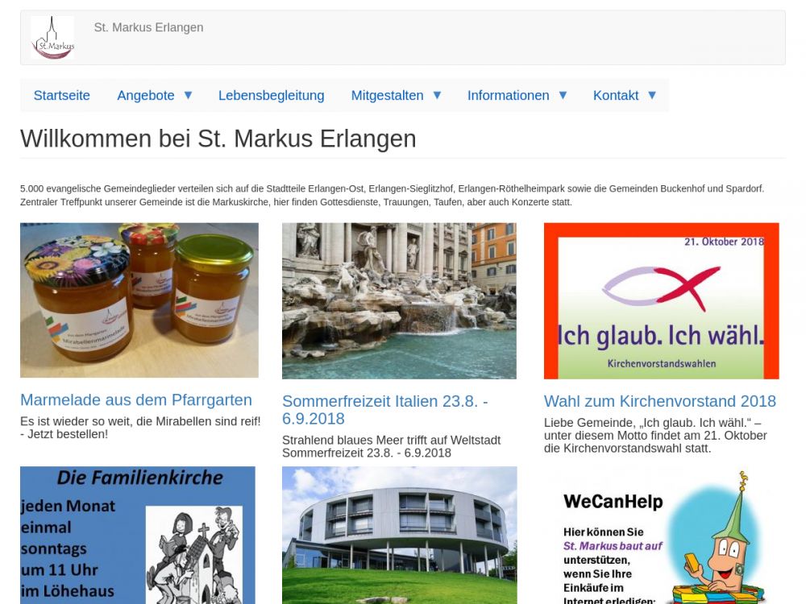Viewport: 806px width, 604px height.
Task: Open the Mirabellen marmalade jars image
Action: (x=139, y=300)
